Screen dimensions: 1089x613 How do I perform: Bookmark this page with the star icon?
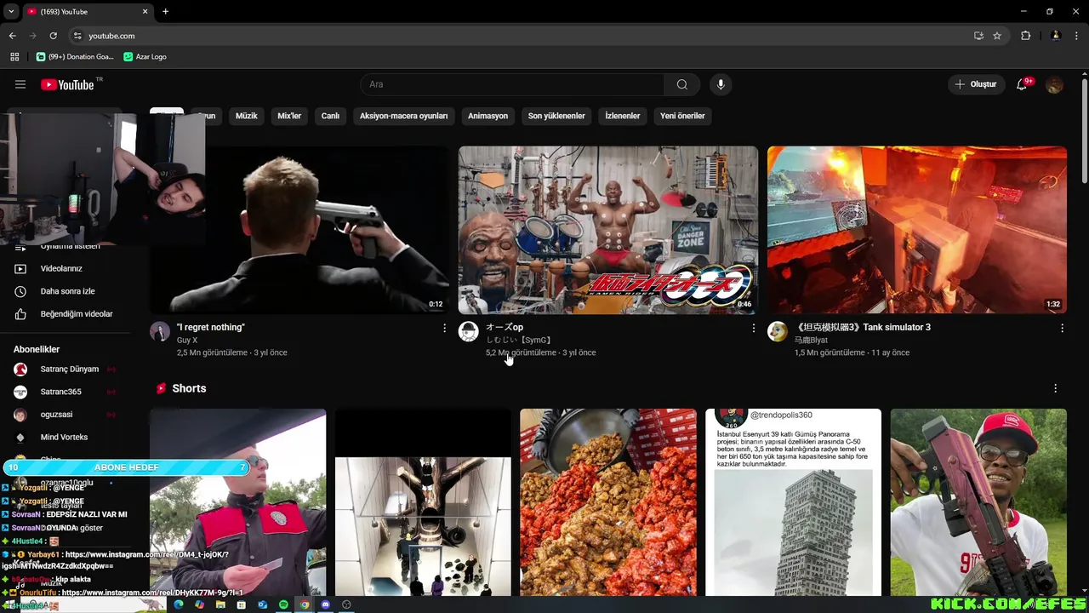click(x=997, y=36)
